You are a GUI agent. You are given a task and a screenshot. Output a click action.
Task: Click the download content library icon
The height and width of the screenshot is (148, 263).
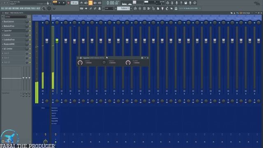tap(176, 8)
